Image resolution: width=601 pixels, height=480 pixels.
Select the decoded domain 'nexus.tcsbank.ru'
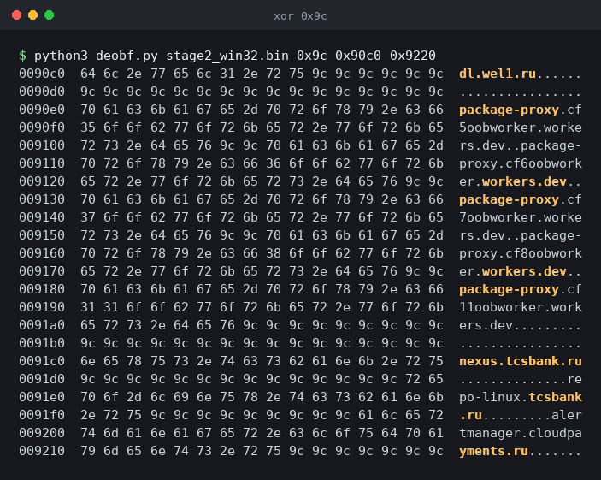click(x=520, y=361)
